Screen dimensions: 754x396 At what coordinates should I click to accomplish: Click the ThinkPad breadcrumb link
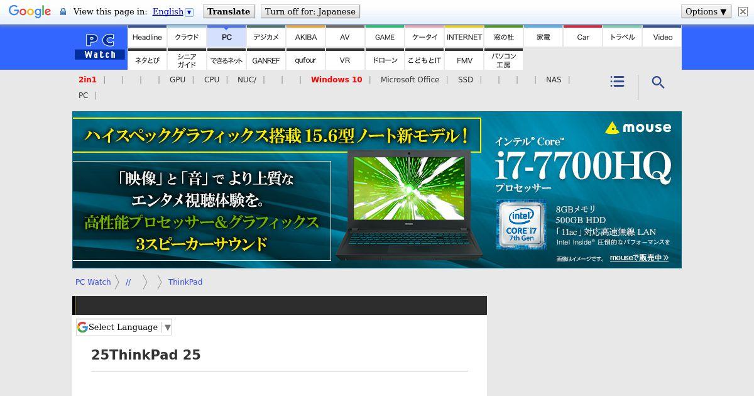pos(185,282)
